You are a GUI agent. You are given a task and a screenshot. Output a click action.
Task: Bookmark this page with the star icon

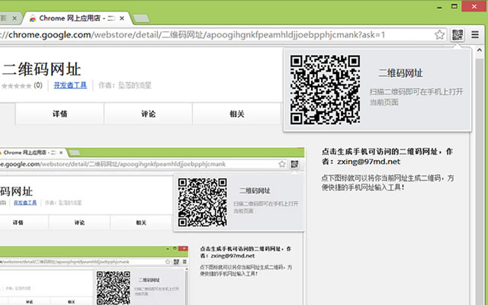(439, 34)
